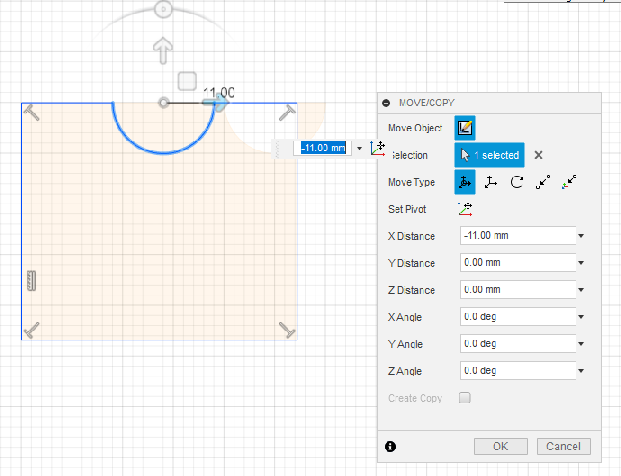The image size is (621, 476).
Task: Collapse the MOVE/COPY dialog header
Action: pyautogui.click(x=386, y=103)
